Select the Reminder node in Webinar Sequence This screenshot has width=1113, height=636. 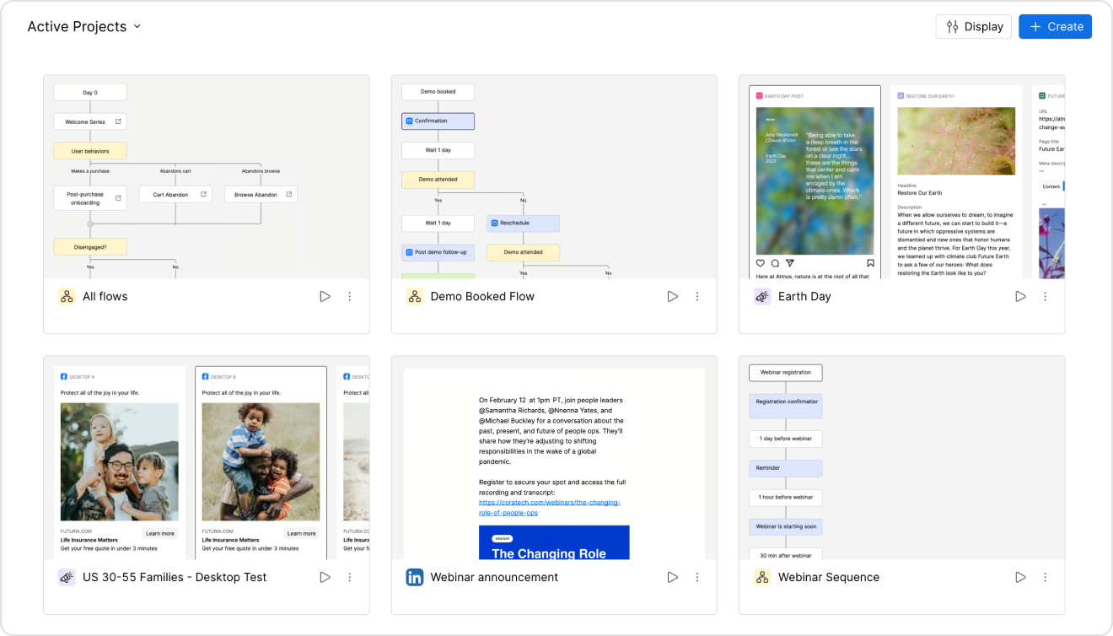click(x=785, y=467)
